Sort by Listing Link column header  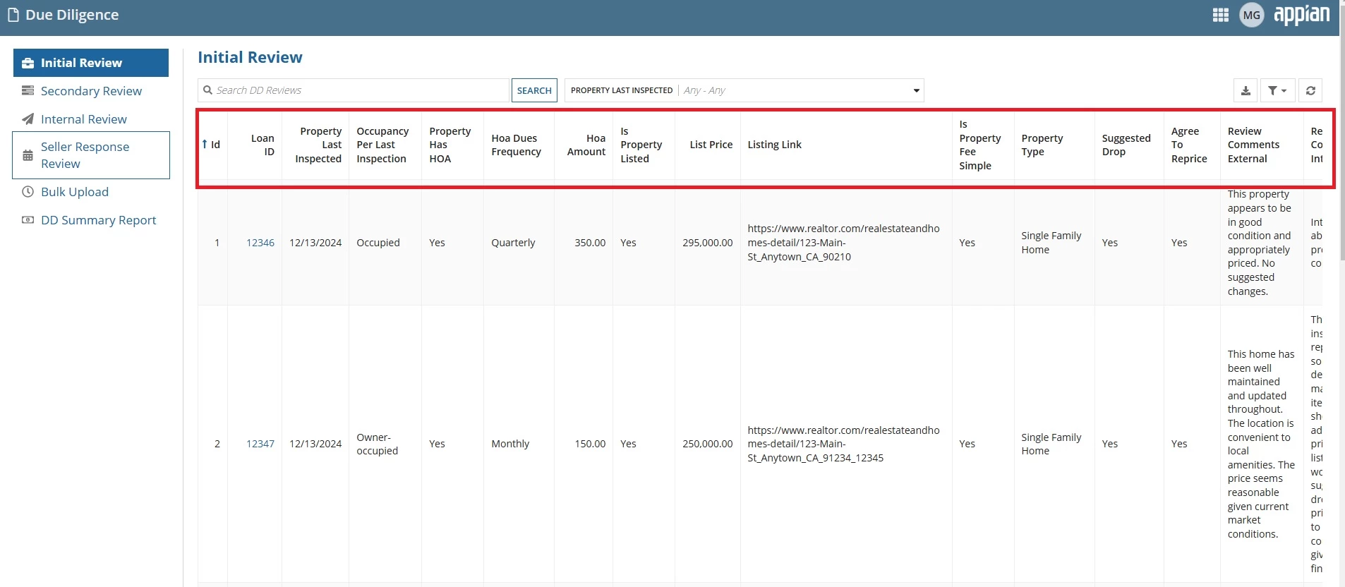click(774, 145)
